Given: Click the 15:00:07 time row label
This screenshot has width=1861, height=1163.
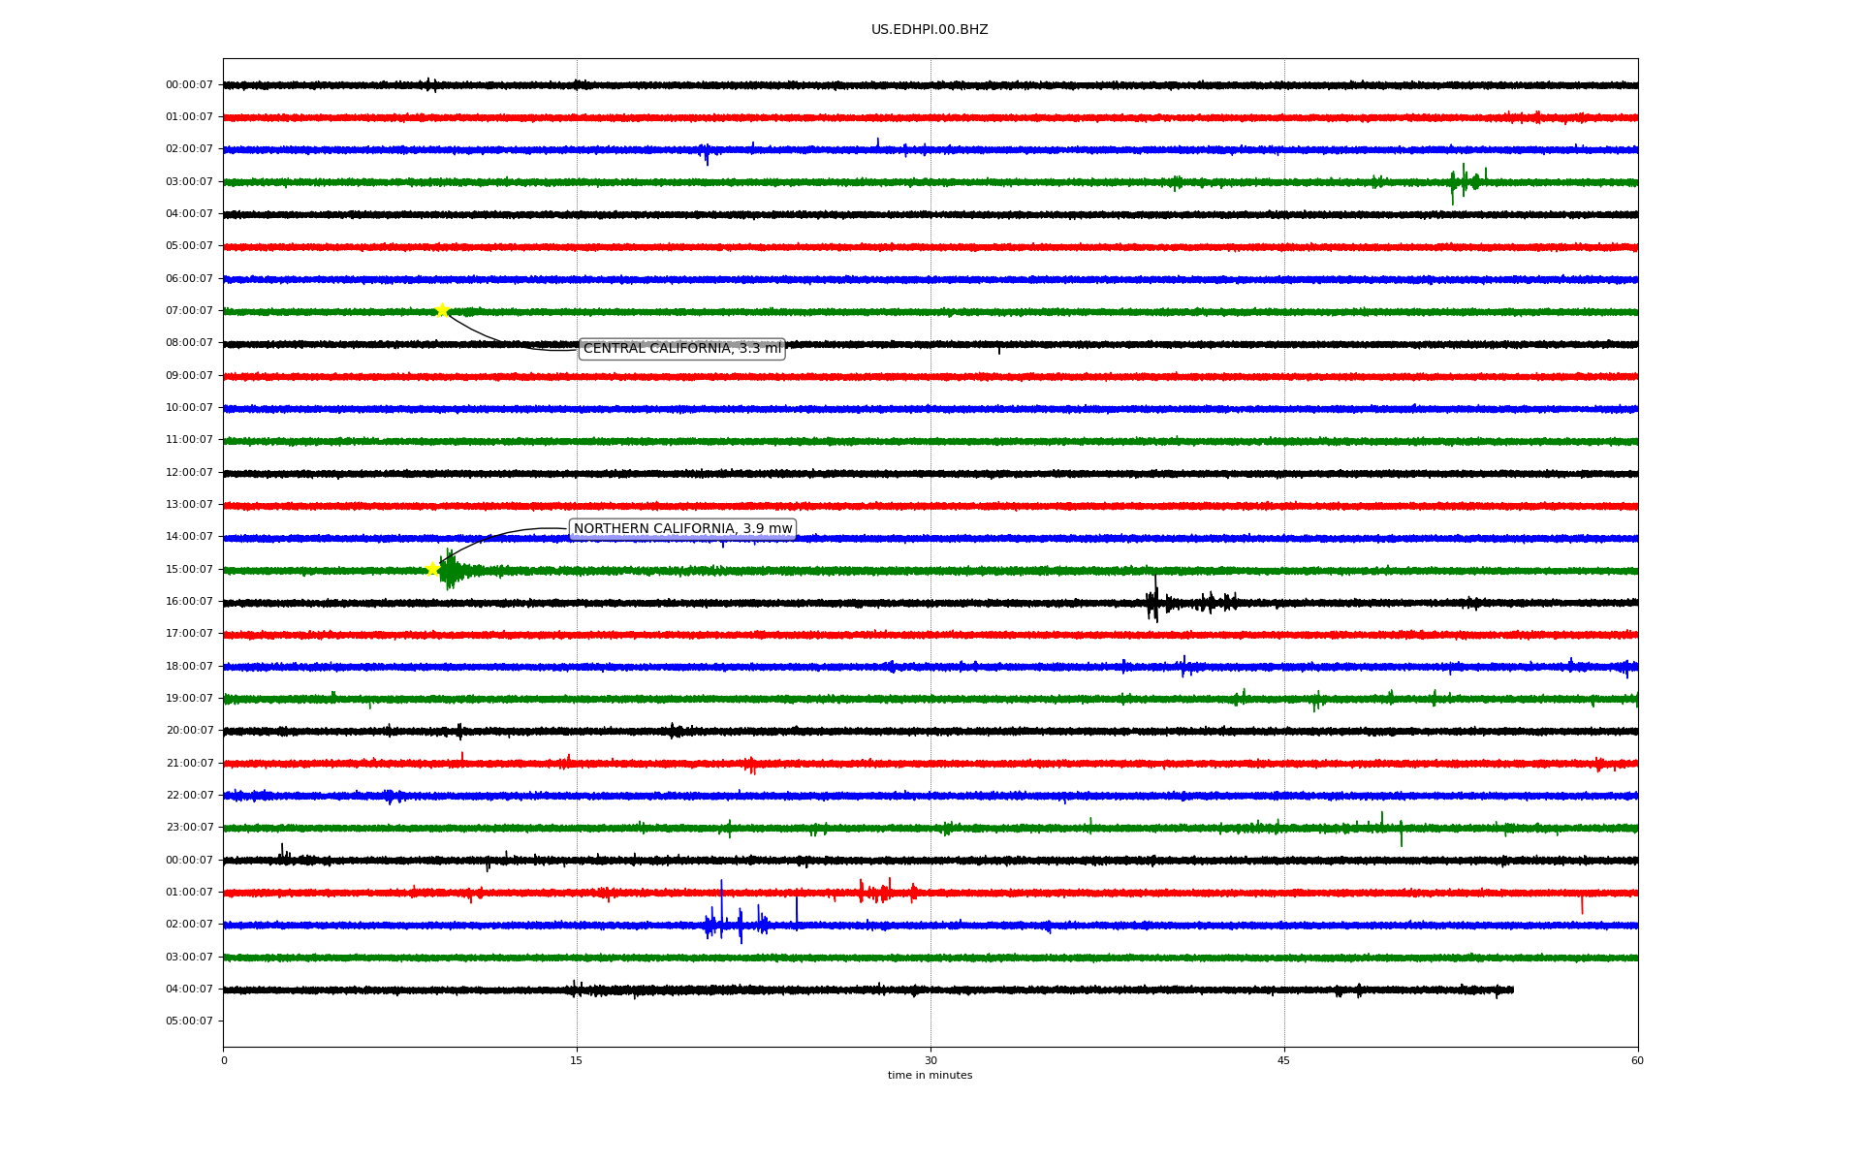Looking at the screenshot, I should (x=189, y=570).
